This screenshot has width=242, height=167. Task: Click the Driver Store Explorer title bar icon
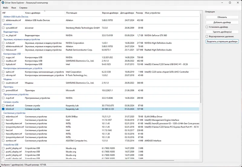click(x=3, y=3)
